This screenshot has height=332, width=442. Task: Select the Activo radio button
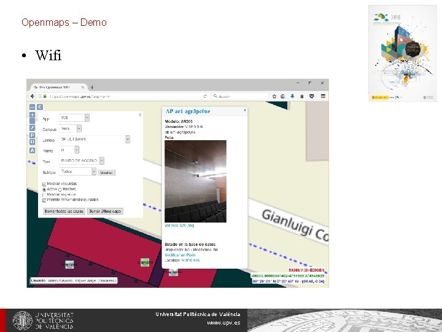(44, 189)
